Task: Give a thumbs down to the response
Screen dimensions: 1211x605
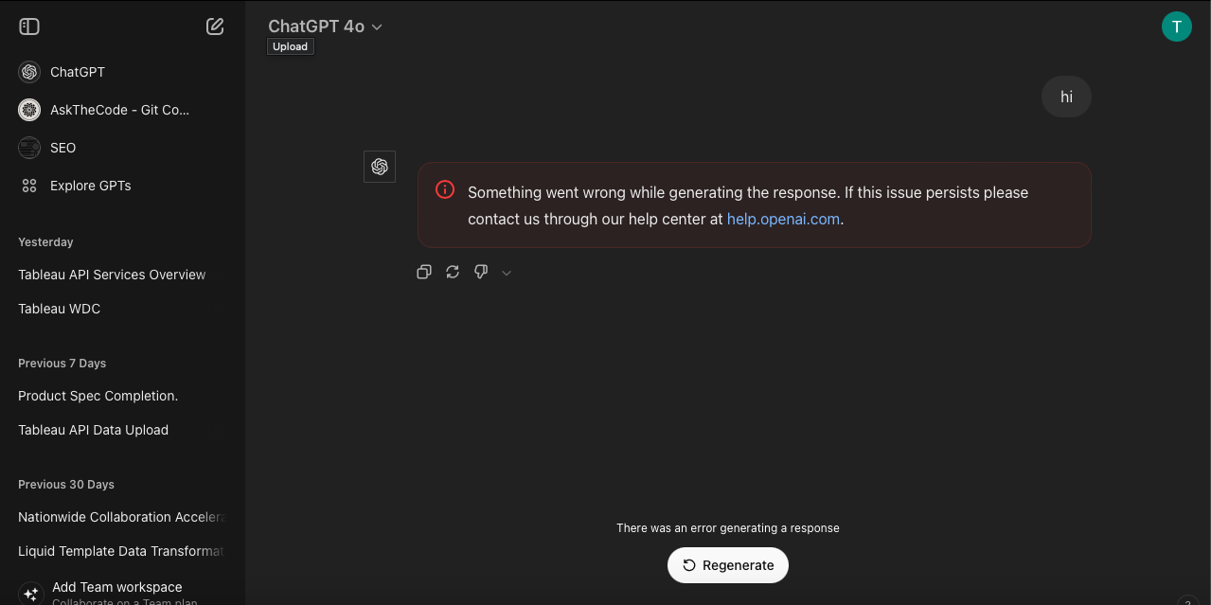Action: point(480,272)
